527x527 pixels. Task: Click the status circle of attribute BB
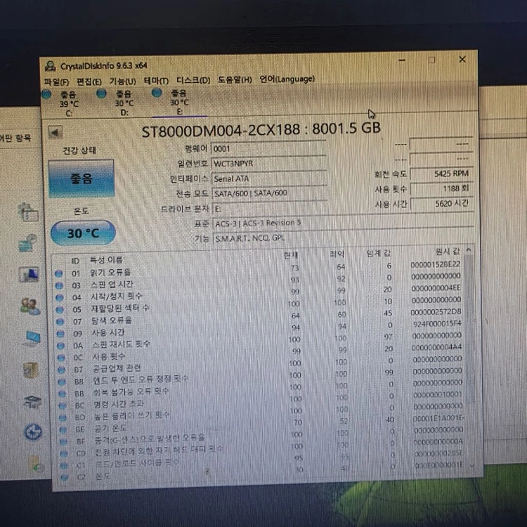pyautogui.click(x=62, y=393)
